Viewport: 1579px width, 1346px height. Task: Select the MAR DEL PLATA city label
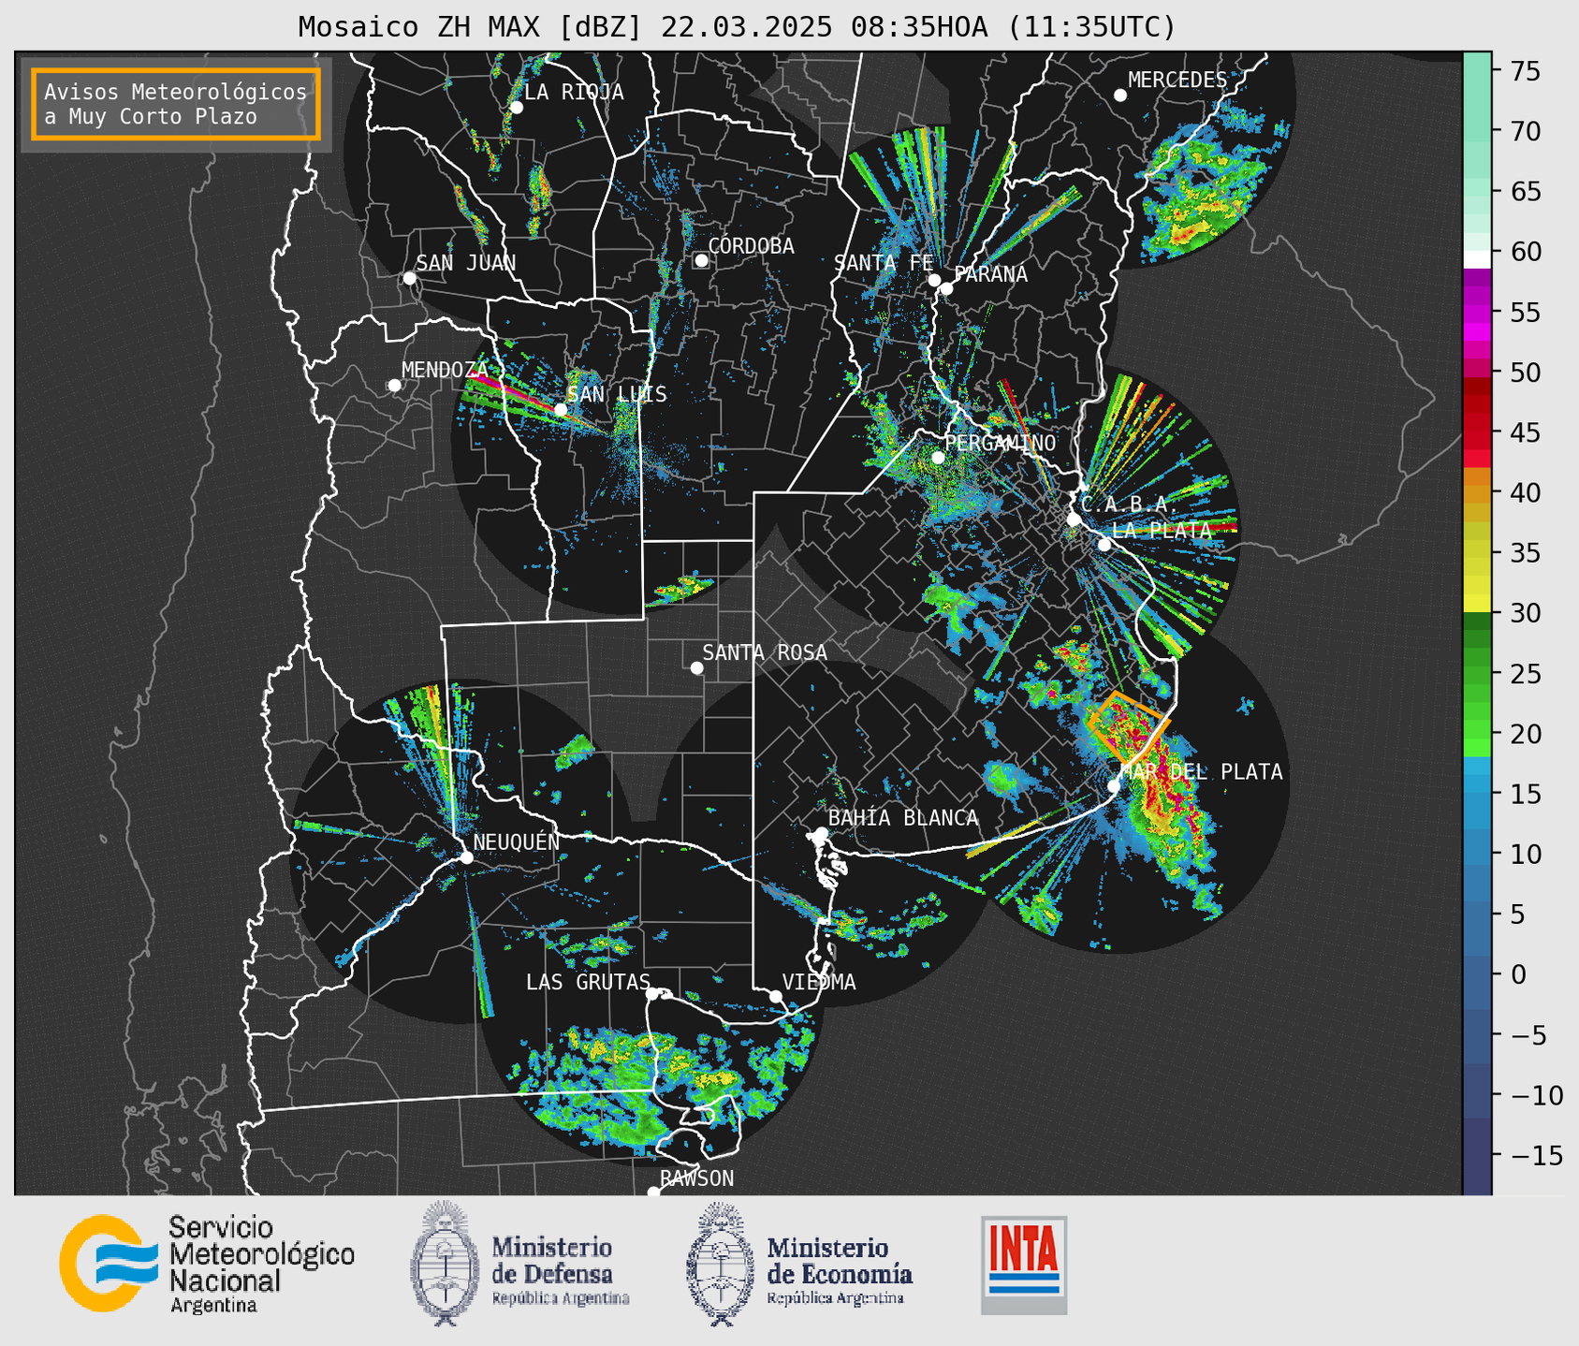click(x=1202, y=772)
